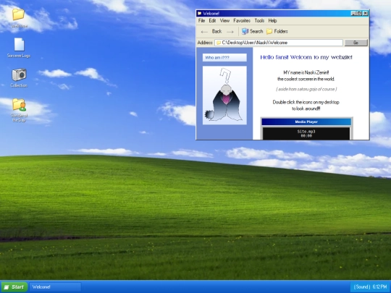Viewport: 391px width, 293px height.
Task: Click the Site.mp3 track display
Action: (x=306, y=133)
